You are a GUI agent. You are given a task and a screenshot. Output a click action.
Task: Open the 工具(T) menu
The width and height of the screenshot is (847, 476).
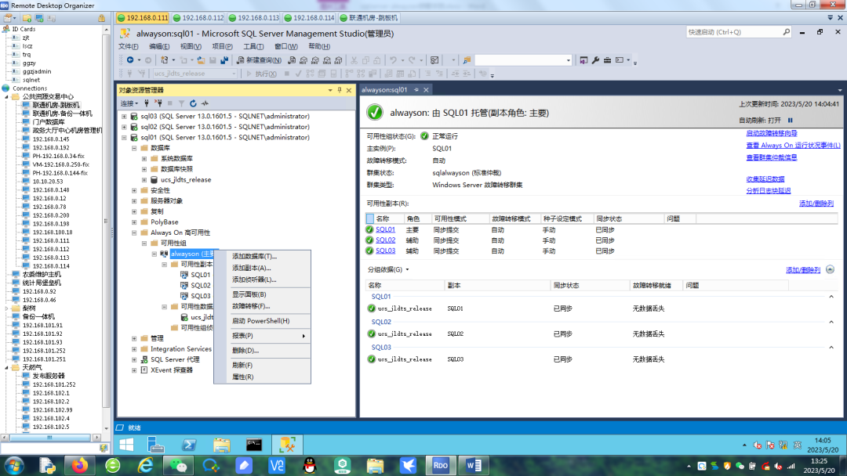253,46
